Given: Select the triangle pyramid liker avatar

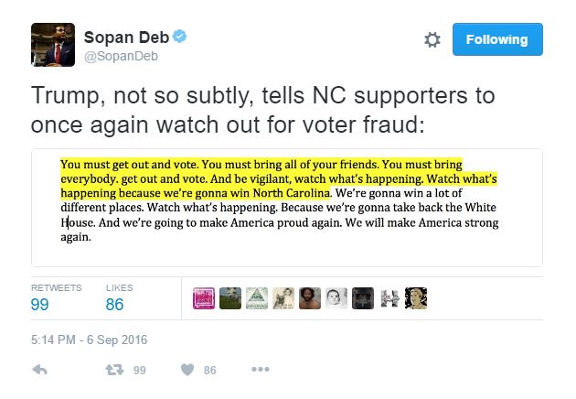Looking at the screenshot, I should click(257, 299).
